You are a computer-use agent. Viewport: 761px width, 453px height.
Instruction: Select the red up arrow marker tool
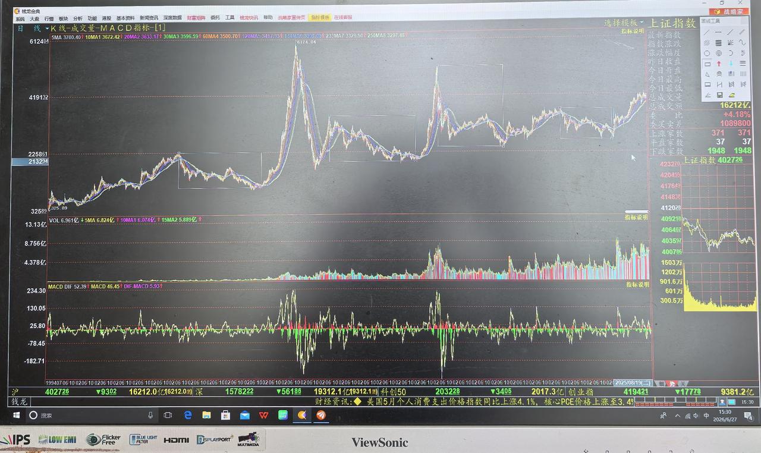[x=719, y=64]
